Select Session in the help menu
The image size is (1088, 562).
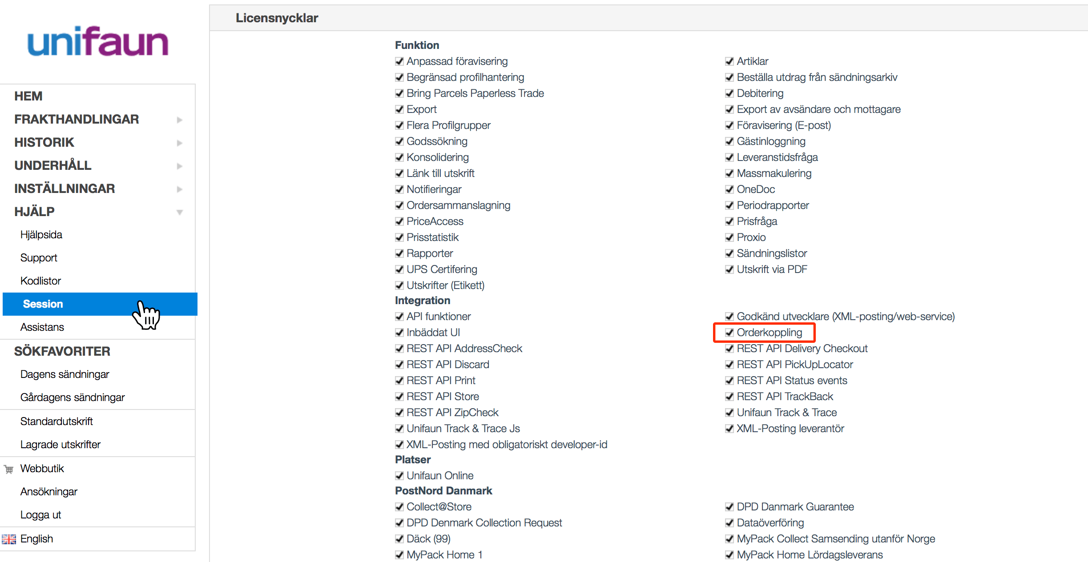[x=43, y=304]
